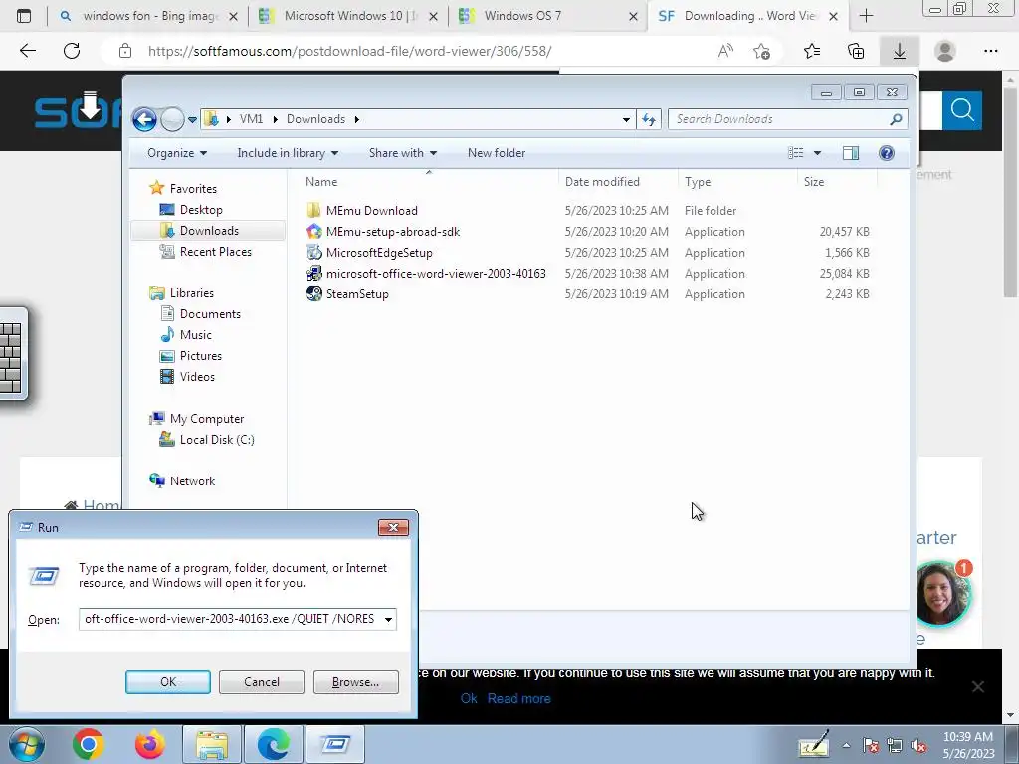Open Music library
Viewport: 1019px width, 764px height.
pos(196,335)
